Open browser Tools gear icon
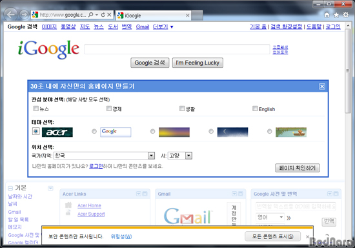The width and height of the screenshot is (355, 248). pos(346,15)
